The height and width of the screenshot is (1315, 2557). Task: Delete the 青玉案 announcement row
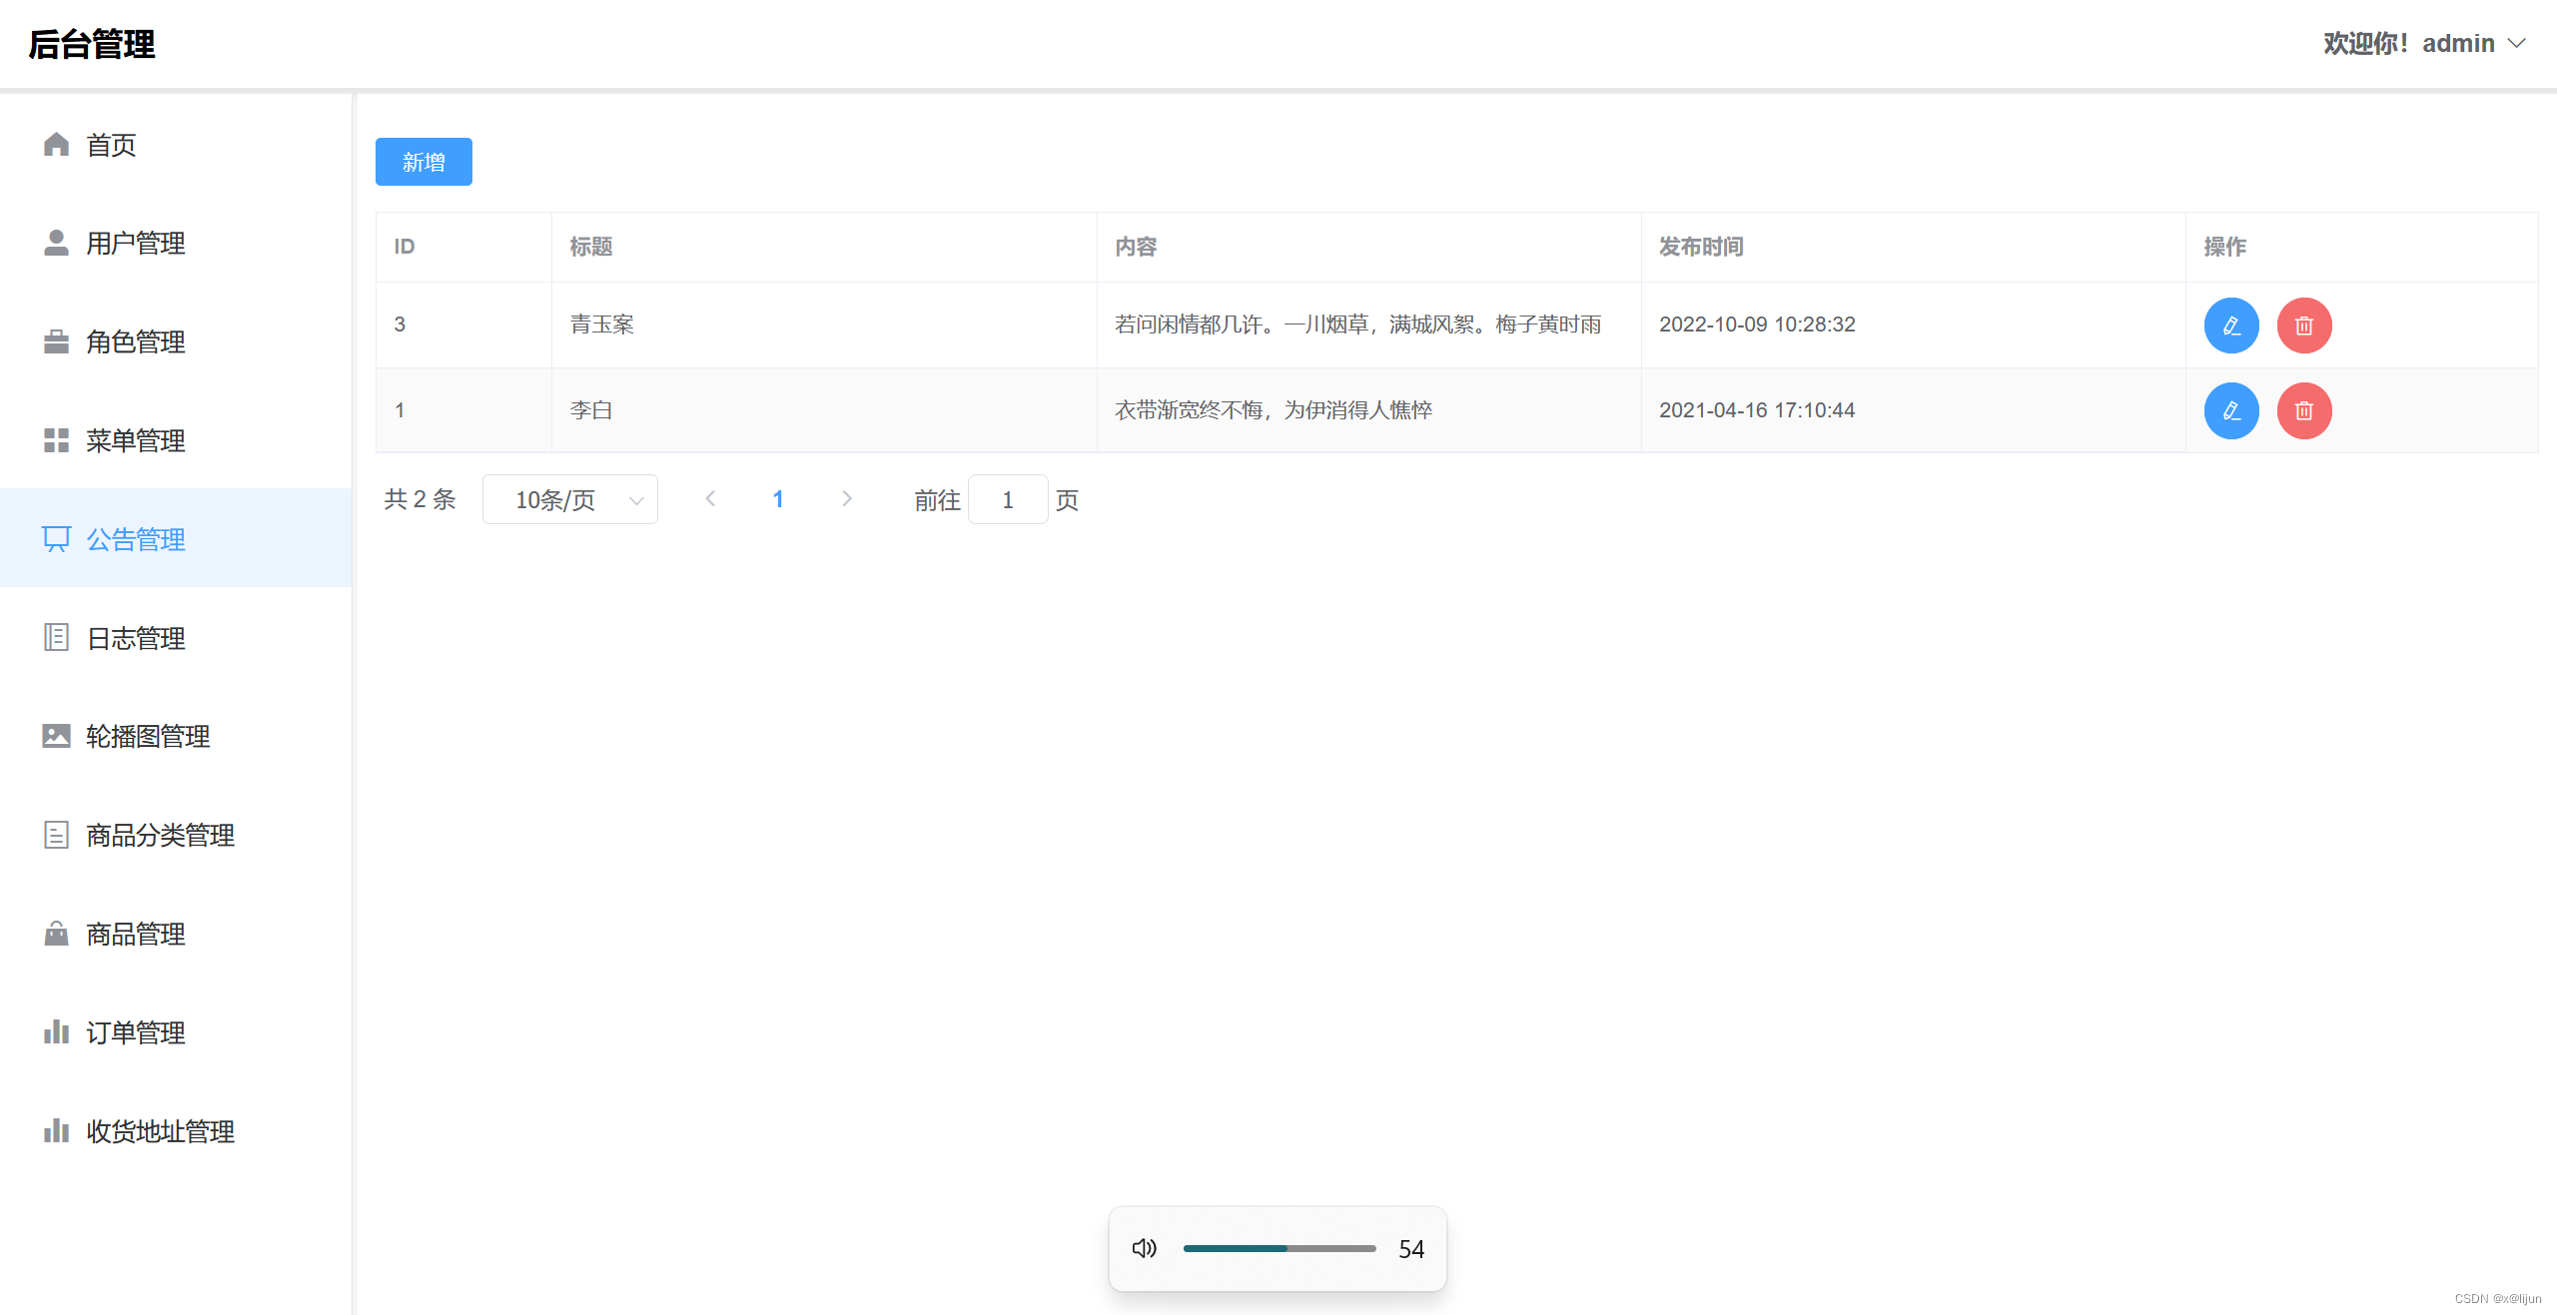(2304, 326)
